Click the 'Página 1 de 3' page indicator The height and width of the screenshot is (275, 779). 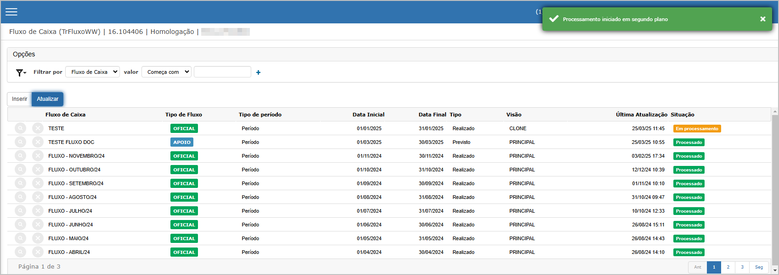tap(40, 267)
